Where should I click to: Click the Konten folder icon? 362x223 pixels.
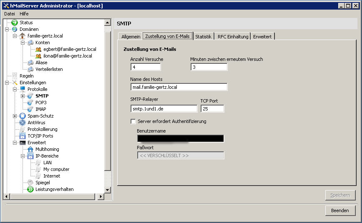30,43
